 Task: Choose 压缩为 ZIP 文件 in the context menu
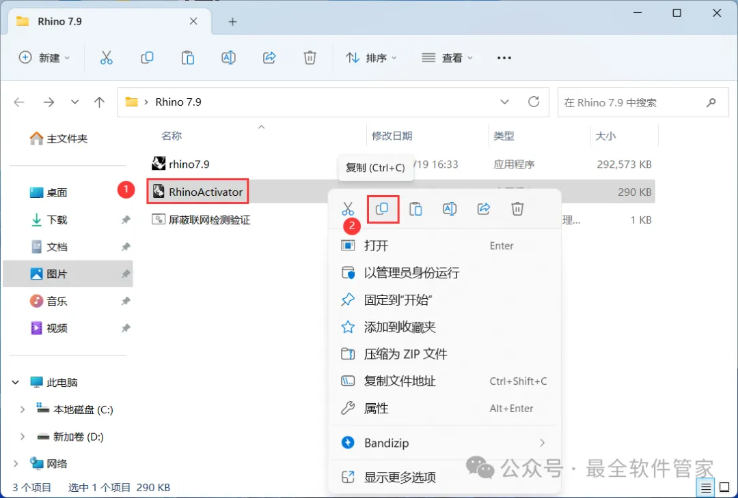pyautogui.click(x=444, y=354)
